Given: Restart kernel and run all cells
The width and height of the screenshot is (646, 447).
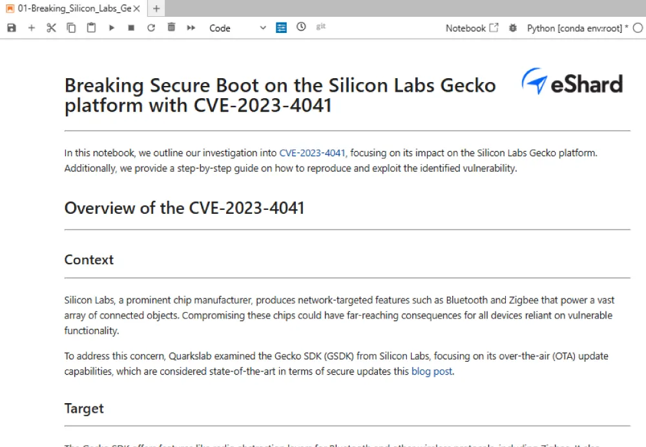Looking at the screenshot, I should (191, 28).
